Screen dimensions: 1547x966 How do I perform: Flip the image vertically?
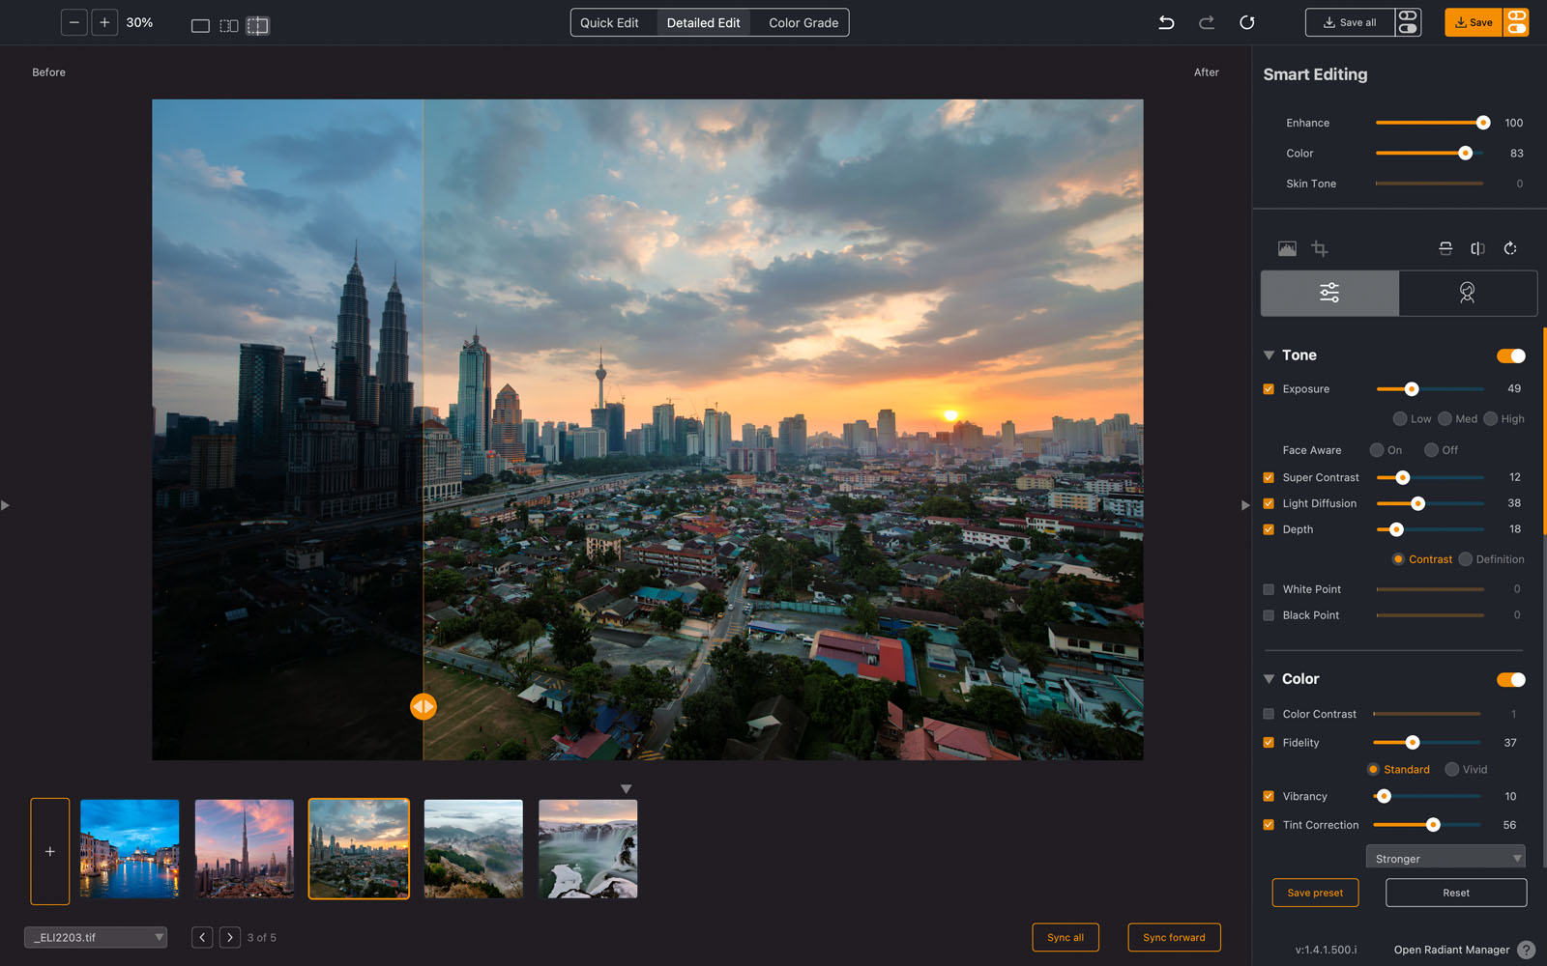[x=1445, y=248]
